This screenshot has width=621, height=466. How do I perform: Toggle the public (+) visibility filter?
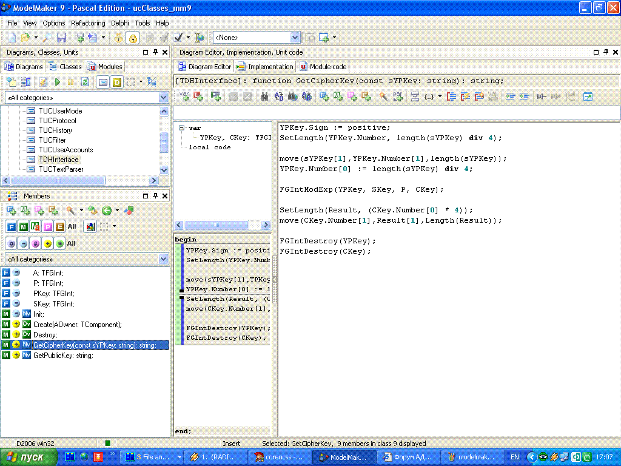pos(47,243)
